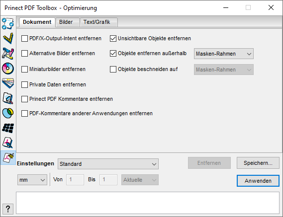Apply settings with the Anwenden button

click(x=258, y=181)
